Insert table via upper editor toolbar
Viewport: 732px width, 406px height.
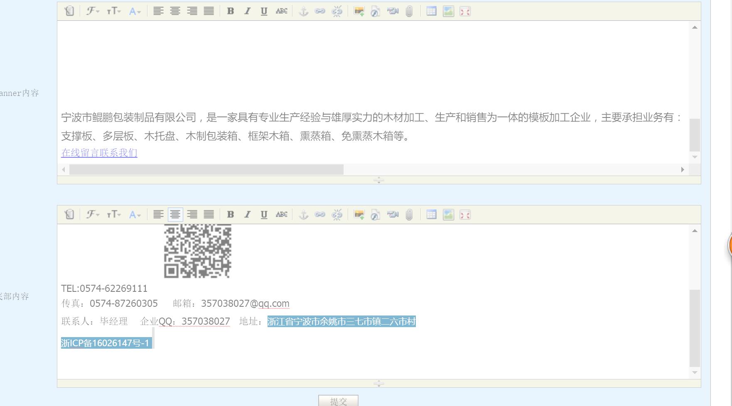click(x=432, y=11)
